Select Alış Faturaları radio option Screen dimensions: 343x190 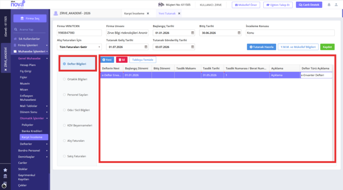tap(64, 141)
